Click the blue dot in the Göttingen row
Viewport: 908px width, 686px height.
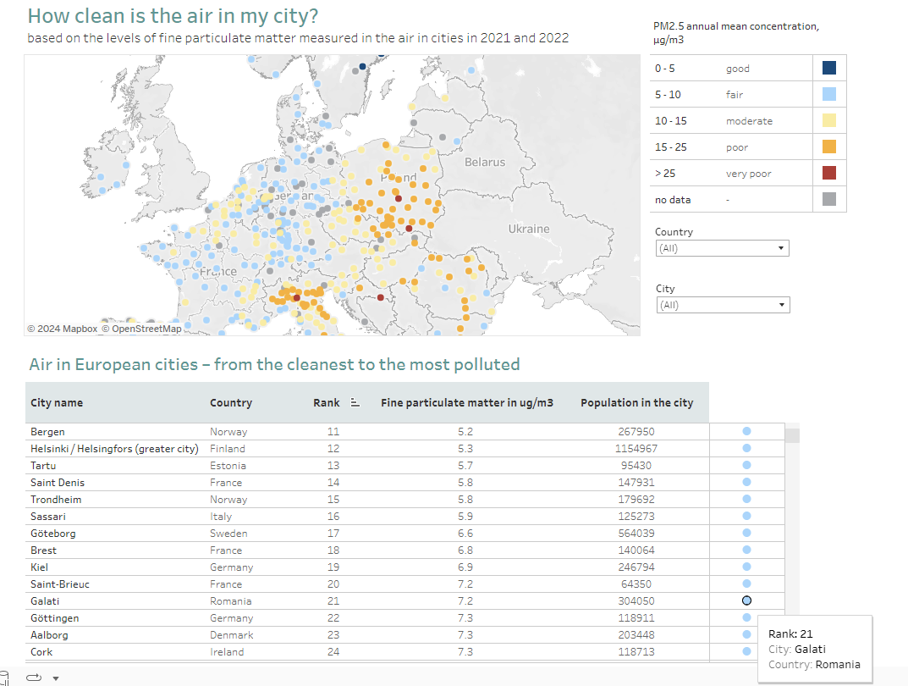tap(746, 617)
